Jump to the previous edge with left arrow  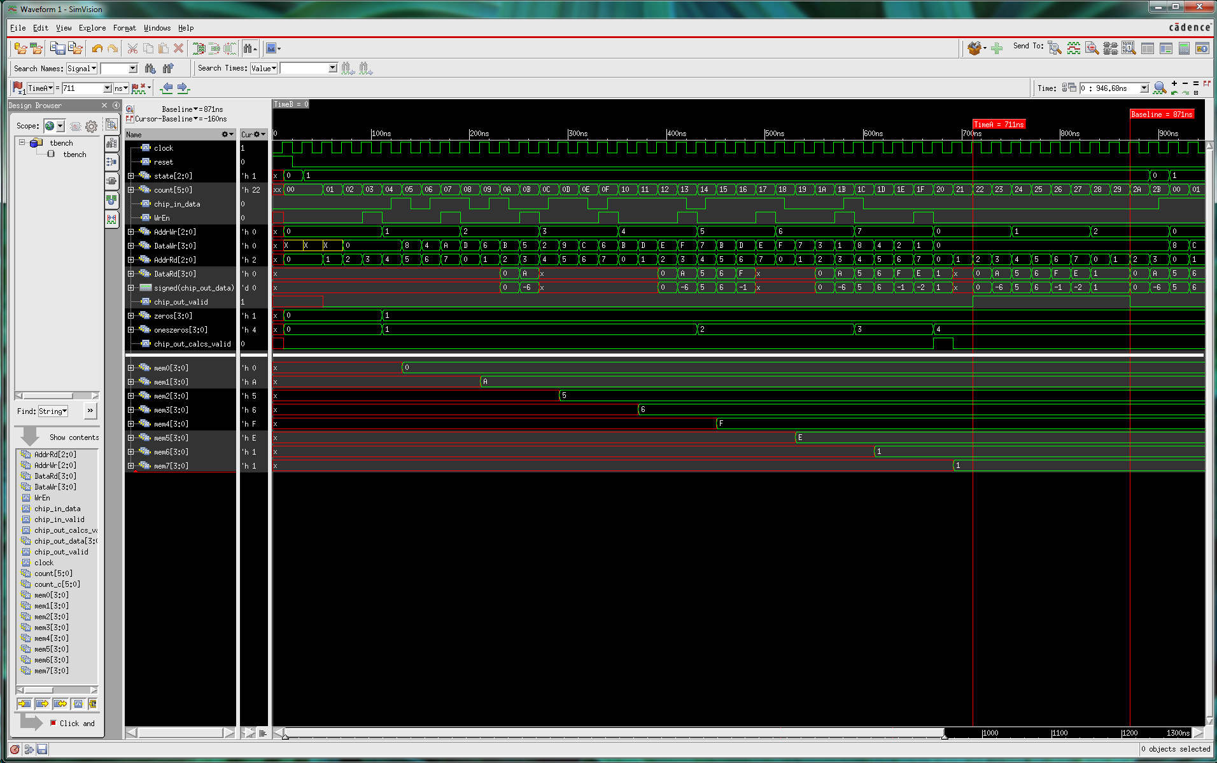click(x=167, y=88)
